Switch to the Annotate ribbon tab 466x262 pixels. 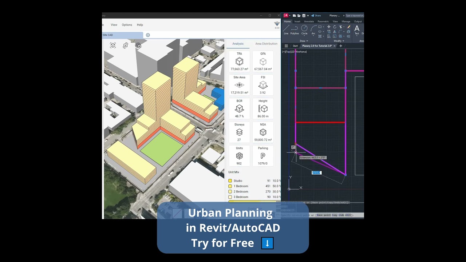pos(309,21)
